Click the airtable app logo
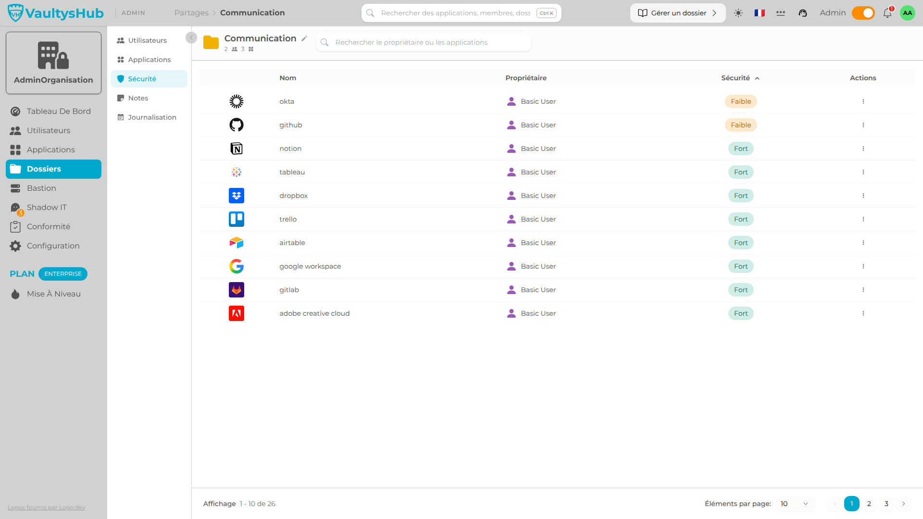Screen dimensions: 923x519 click(x=237, y=243)
